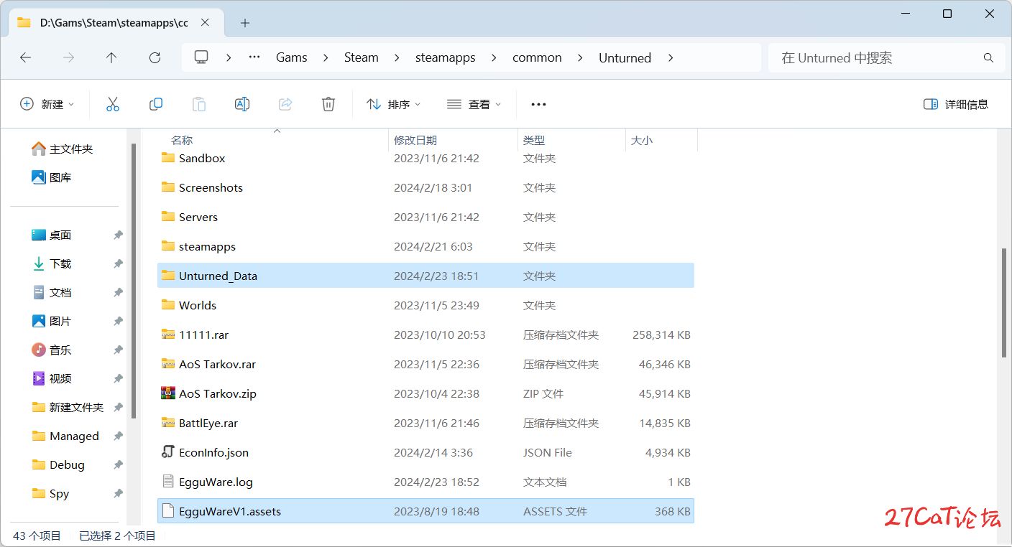Click the This PC monitor icon in address bar
This screenshot has height=547, width=1012.
pyautogui.click(x=201, y=57)
